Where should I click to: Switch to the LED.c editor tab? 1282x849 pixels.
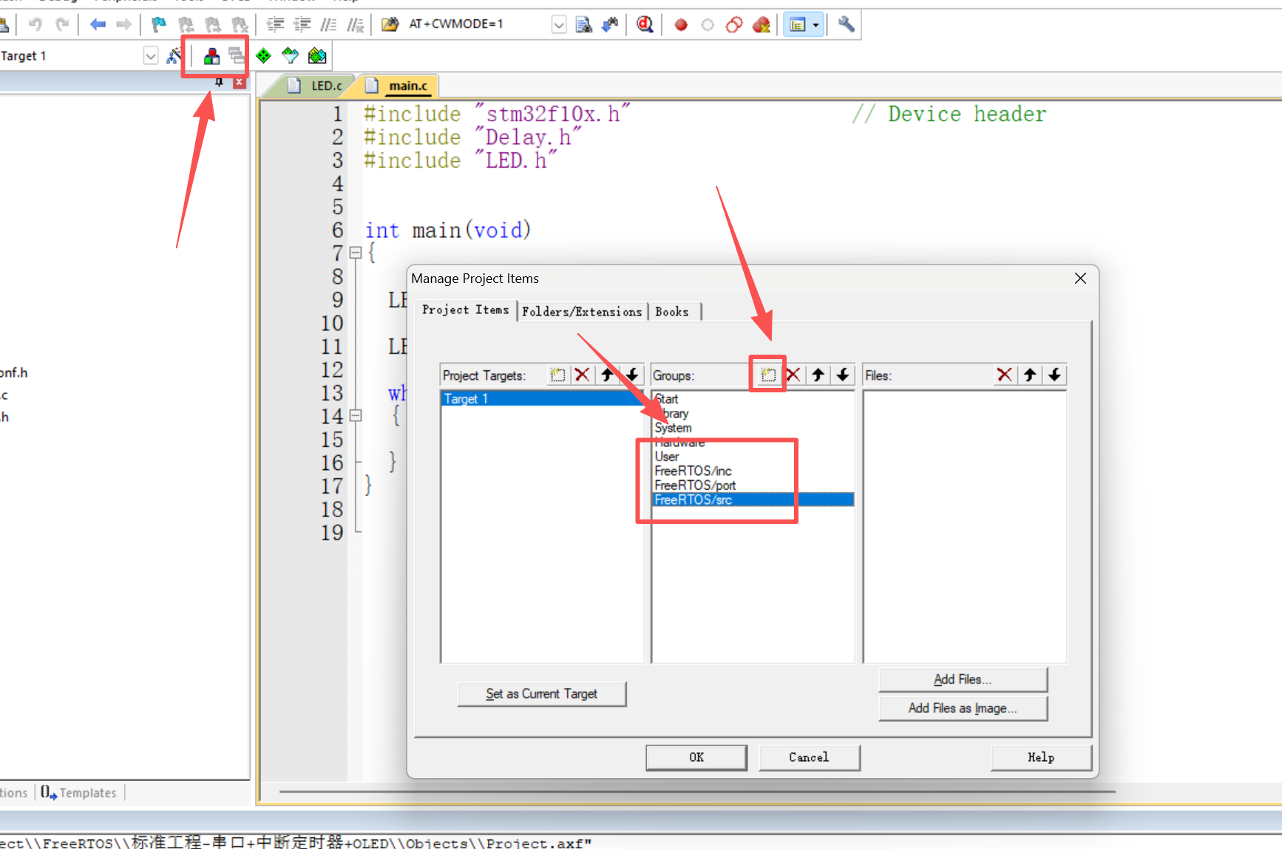(x=318, y=86)
